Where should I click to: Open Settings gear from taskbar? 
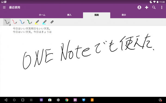click(x=58, y=100)
